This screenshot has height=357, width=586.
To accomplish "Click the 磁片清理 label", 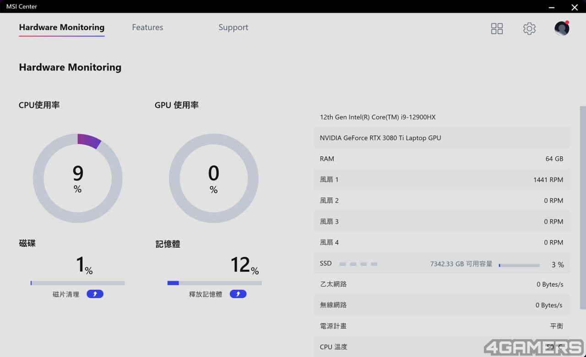I will coord(66,294).
